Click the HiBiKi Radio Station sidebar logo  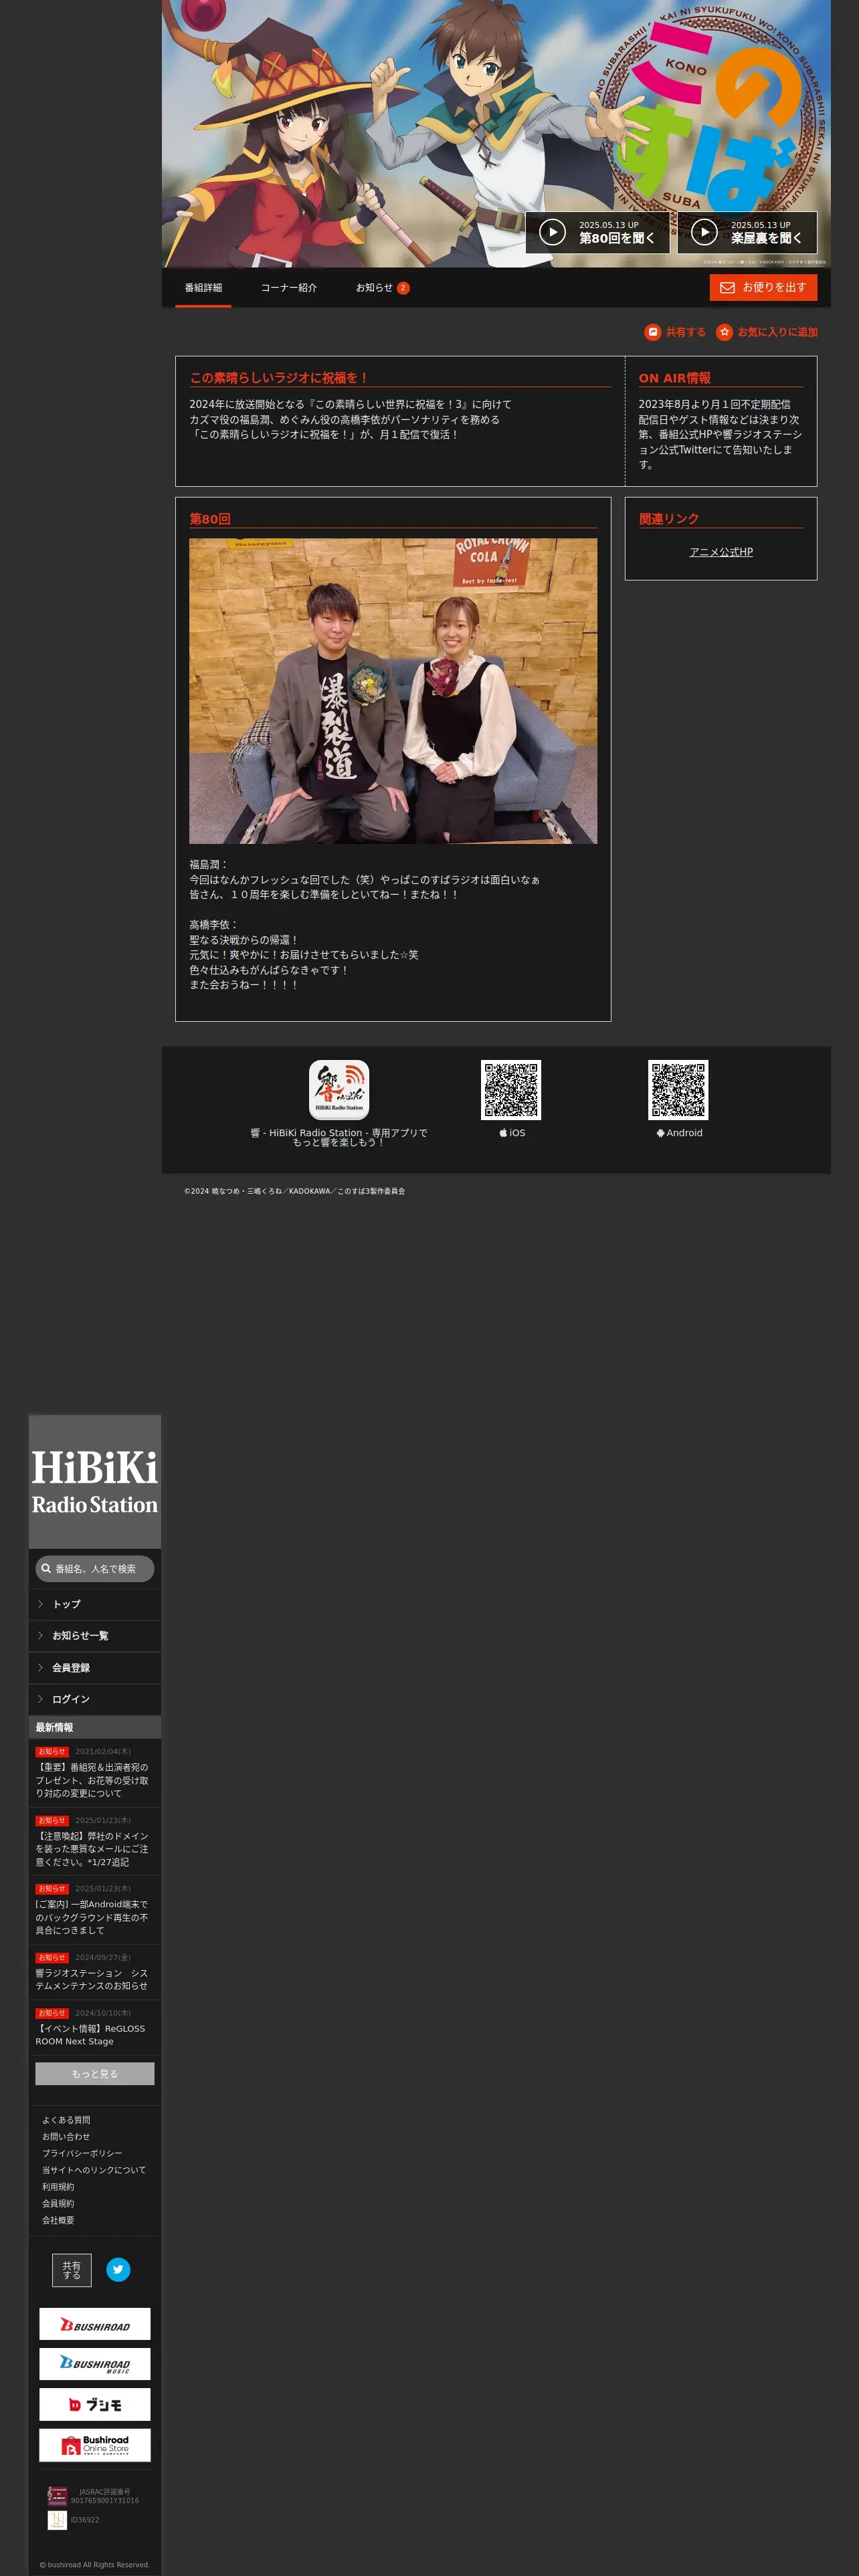coord(94,1482)
